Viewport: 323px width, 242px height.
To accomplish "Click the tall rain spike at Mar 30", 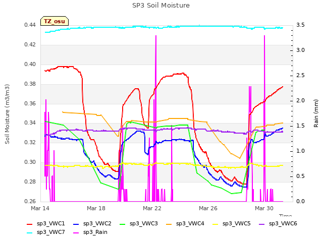I will click(264, 118).
